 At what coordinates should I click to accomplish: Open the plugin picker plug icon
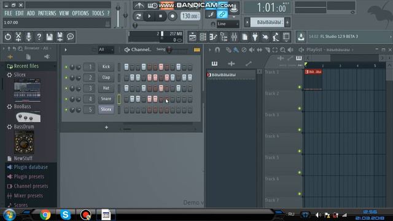pos(255,37)
